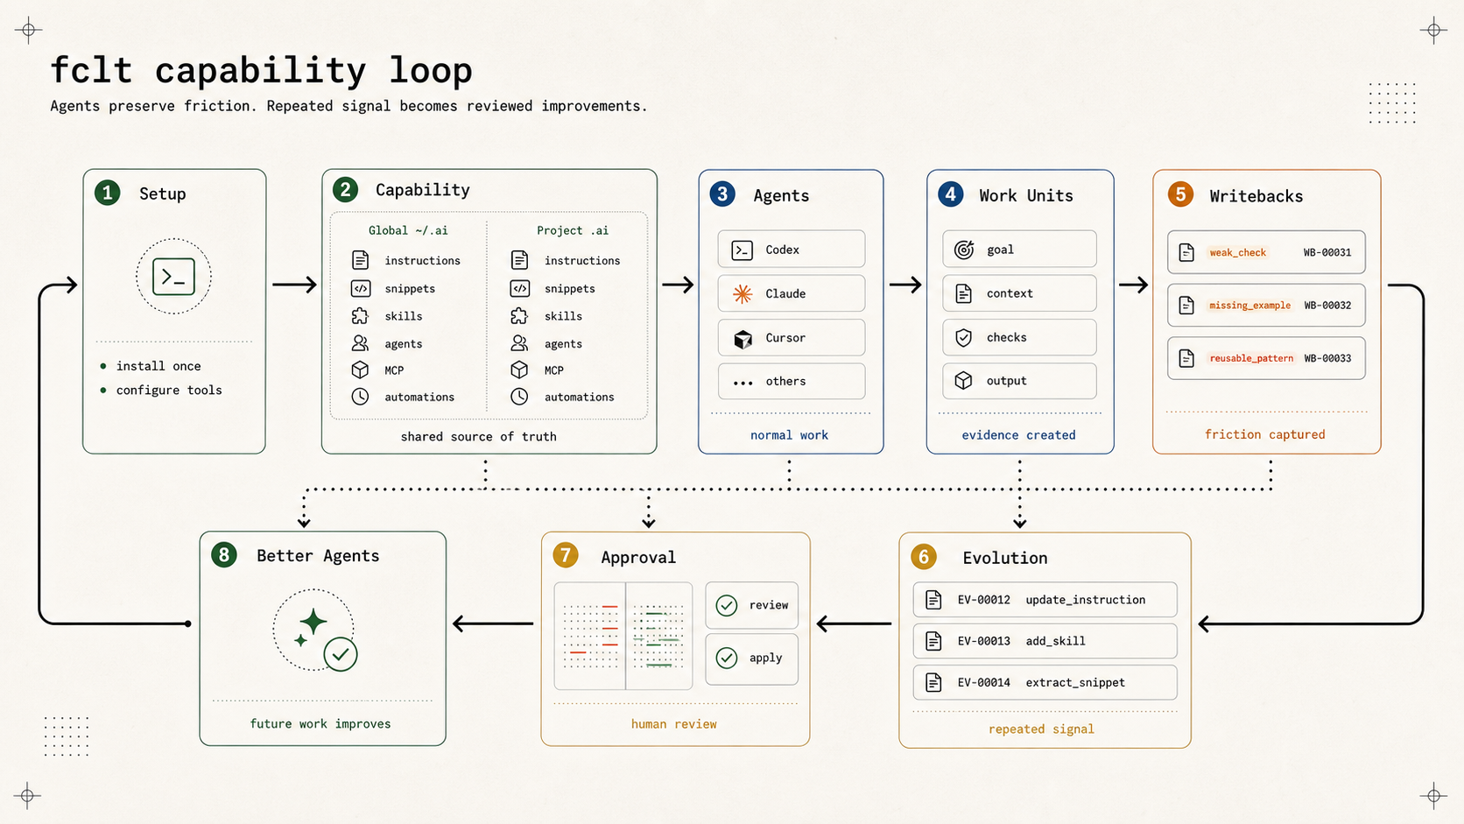Click the automations clock icon under Project .ai
This screenshot has width=1464, height=824.
pos(519,397)
